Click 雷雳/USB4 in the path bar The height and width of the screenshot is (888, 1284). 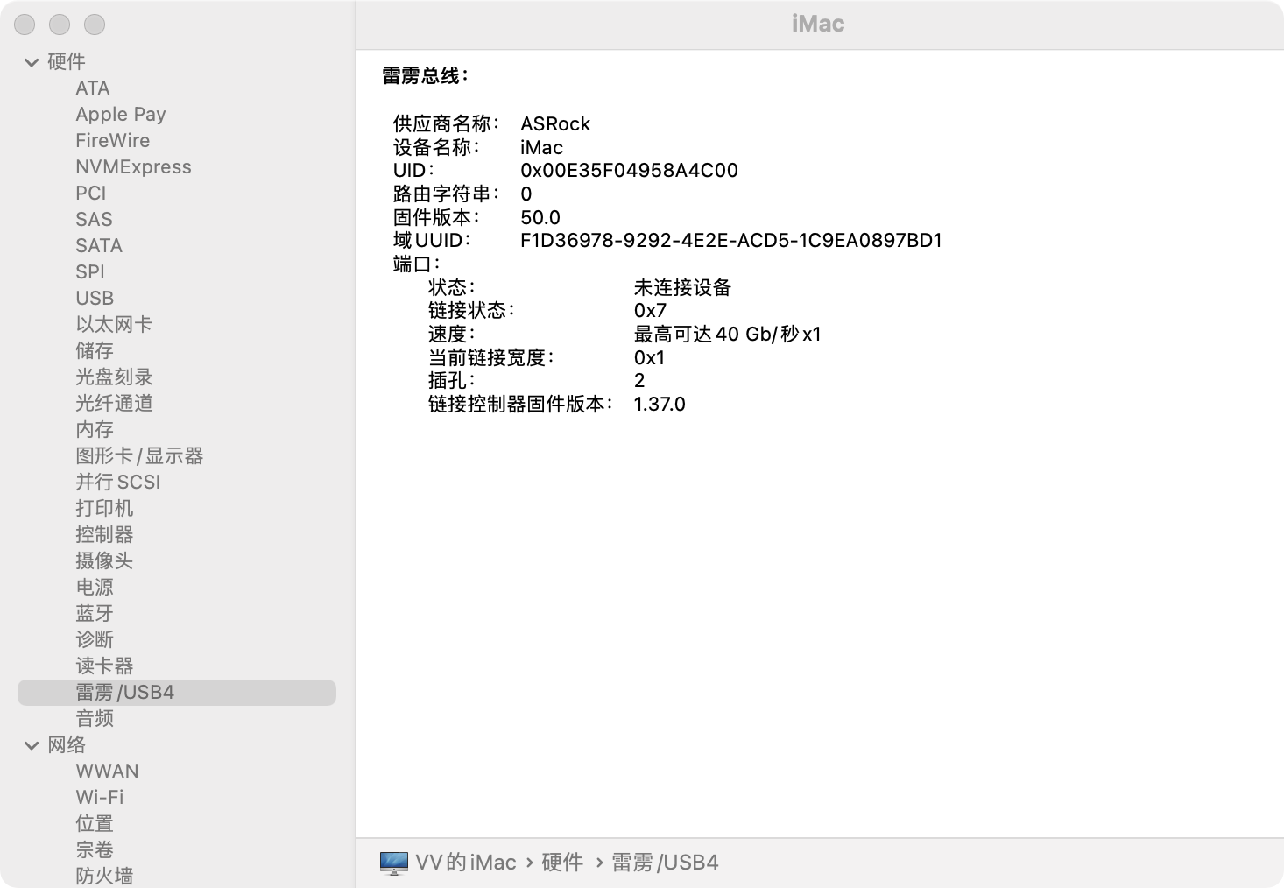[665, 863]
